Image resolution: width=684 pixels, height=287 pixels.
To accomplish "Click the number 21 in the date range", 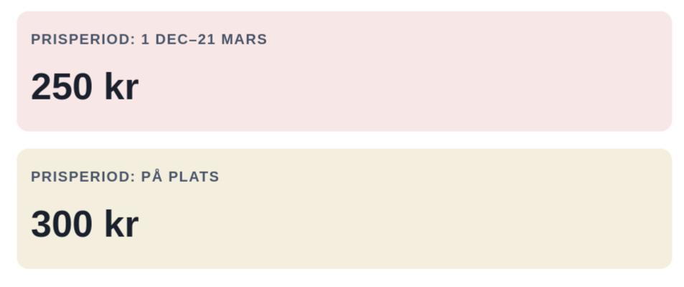I will [207, 39].
